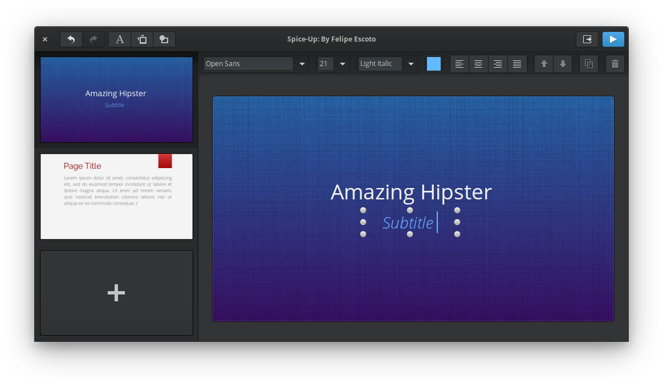Toggle right text alignment
663x384 pixels.
point(498,64)
